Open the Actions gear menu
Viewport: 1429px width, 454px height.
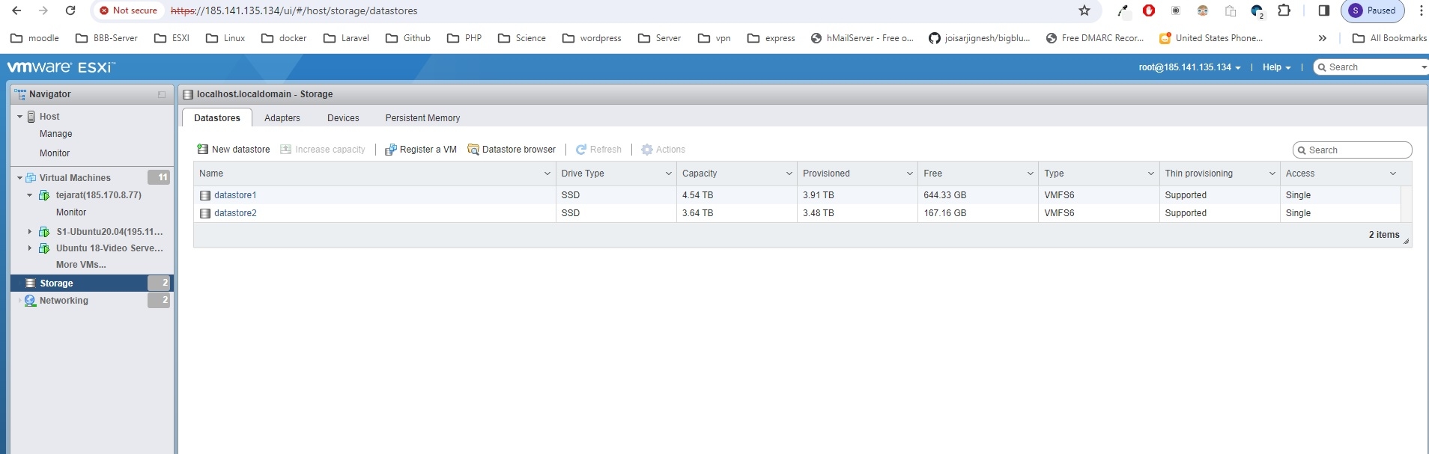point(663,150)
